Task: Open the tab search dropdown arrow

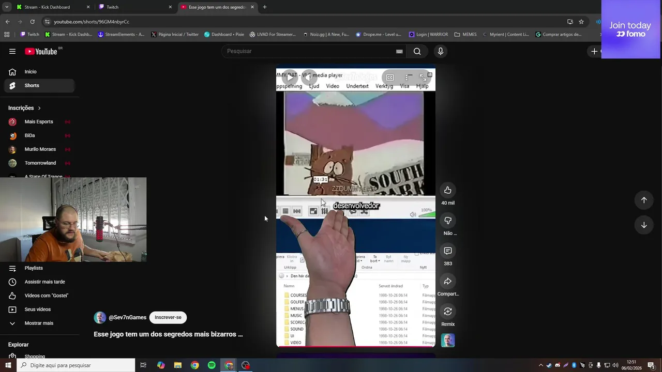Action: coord(7,7)
